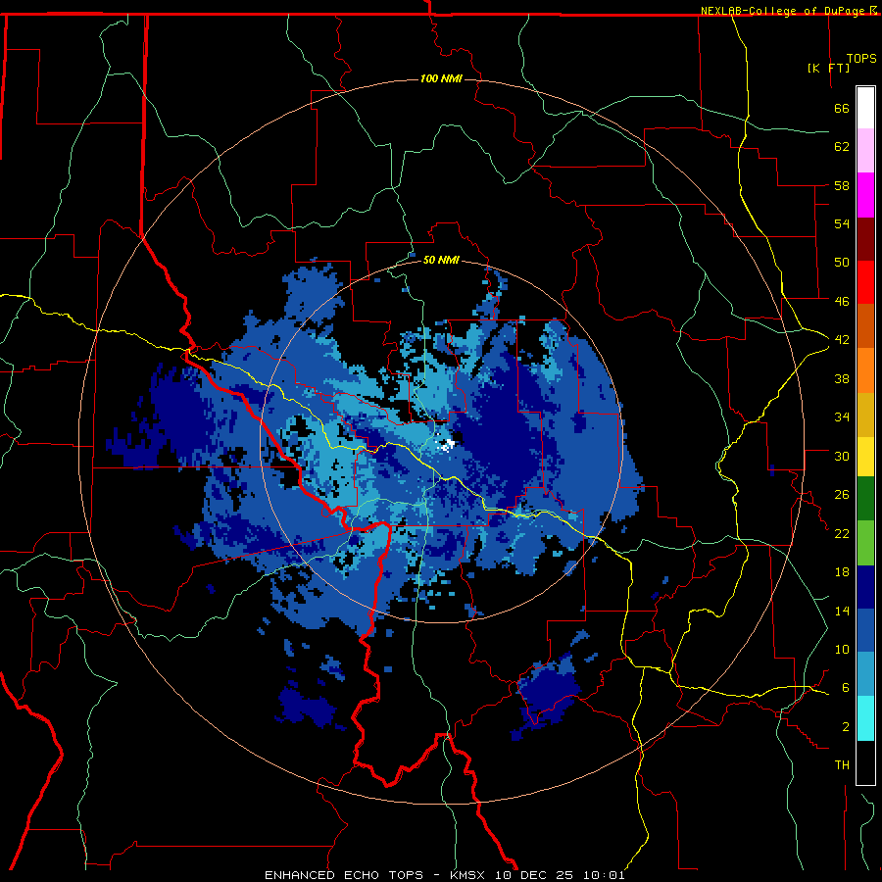Screen dimensions: 882x882
Task: Click the navy blue legend swatch
Action: tap(865, 587)
